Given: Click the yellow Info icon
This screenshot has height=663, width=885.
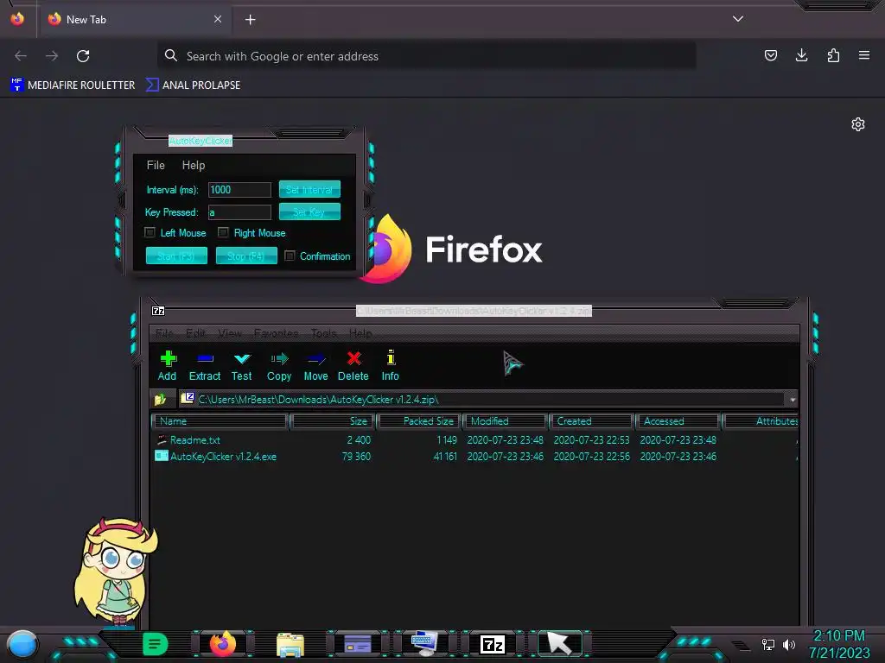Looking at the screenshot, I should click(x=390, y=357).
